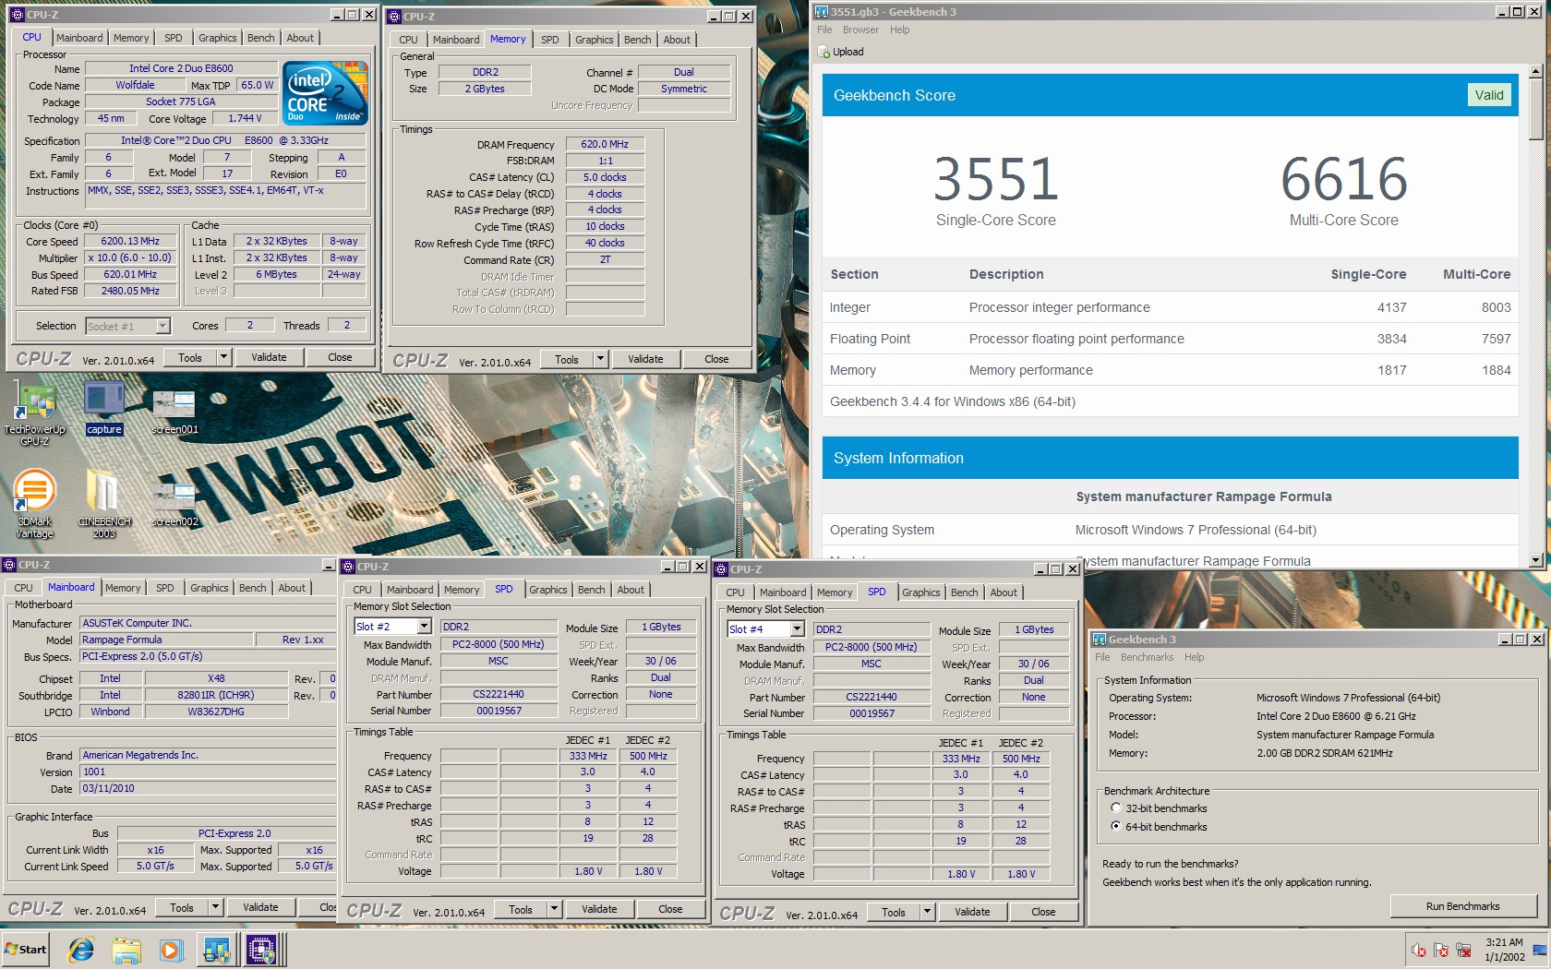
Task: Open the Socket #1 selection dropdown
Action: coord(162,326)
